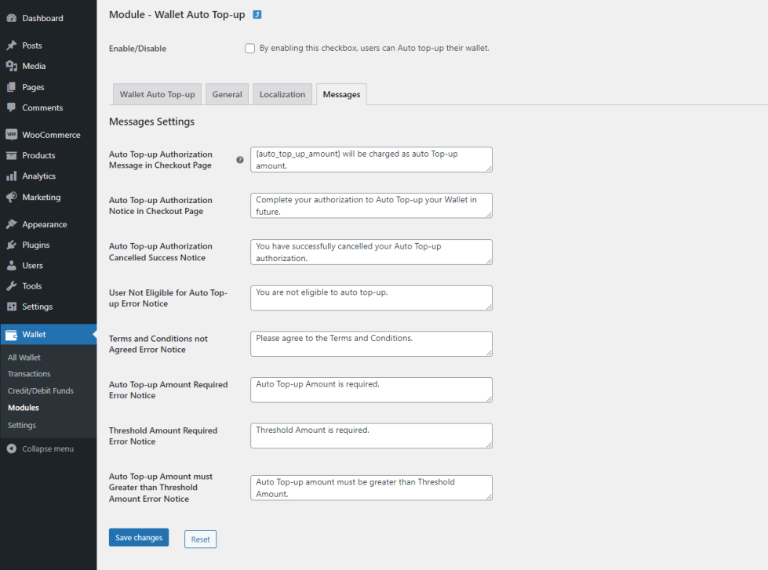Edit the User Not Eligible error notice field
The width and height of the screenshot is (768, 570).
[371, 297]
